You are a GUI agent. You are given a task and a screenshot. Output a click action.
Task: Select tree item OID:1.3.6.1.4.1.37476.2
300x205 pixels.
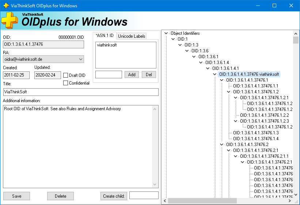click(247, 145)
